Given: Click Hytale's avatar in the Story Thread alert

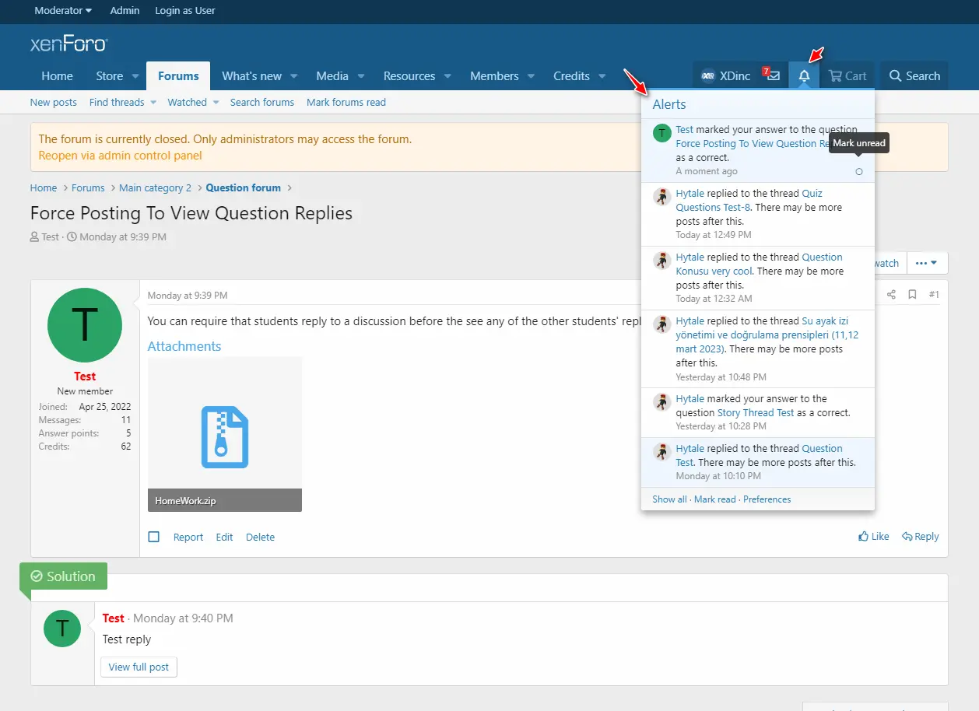Looking at the screenshot, I should [662, 402].
